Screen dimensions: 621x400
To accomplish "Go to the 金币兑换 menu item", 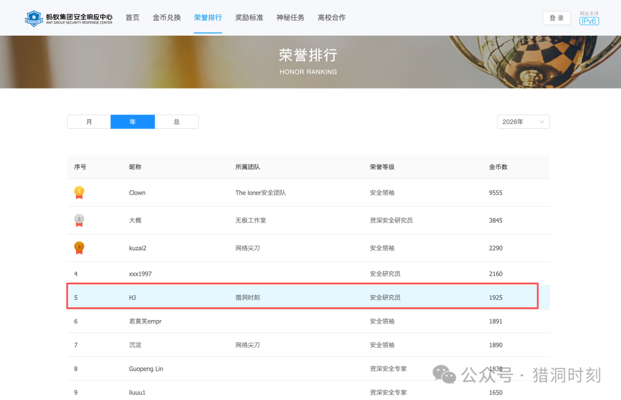I will (x=167, y=17).
